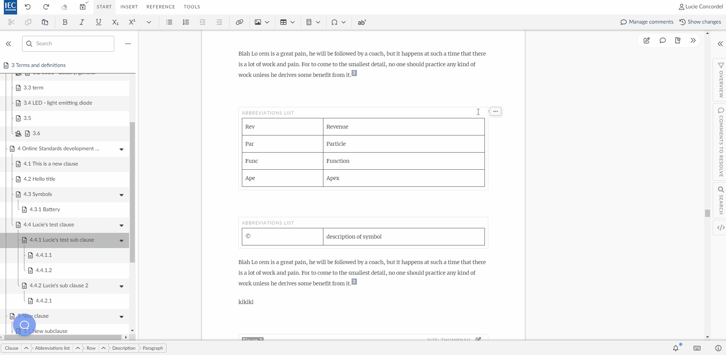Image resolution: width=726 pixels, height=355 pixels.
Task: Expand the right sidebar panel
Action: pos(720,44)
